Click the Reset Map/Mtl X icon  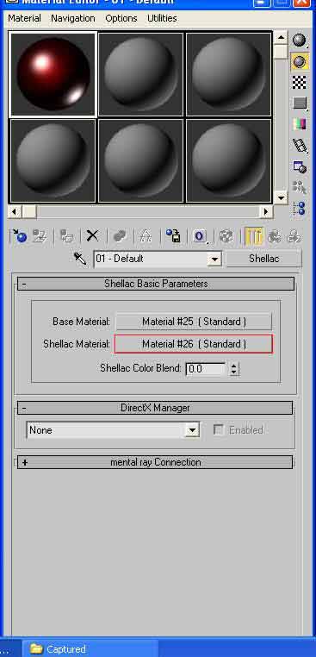[x=92, y=236]
